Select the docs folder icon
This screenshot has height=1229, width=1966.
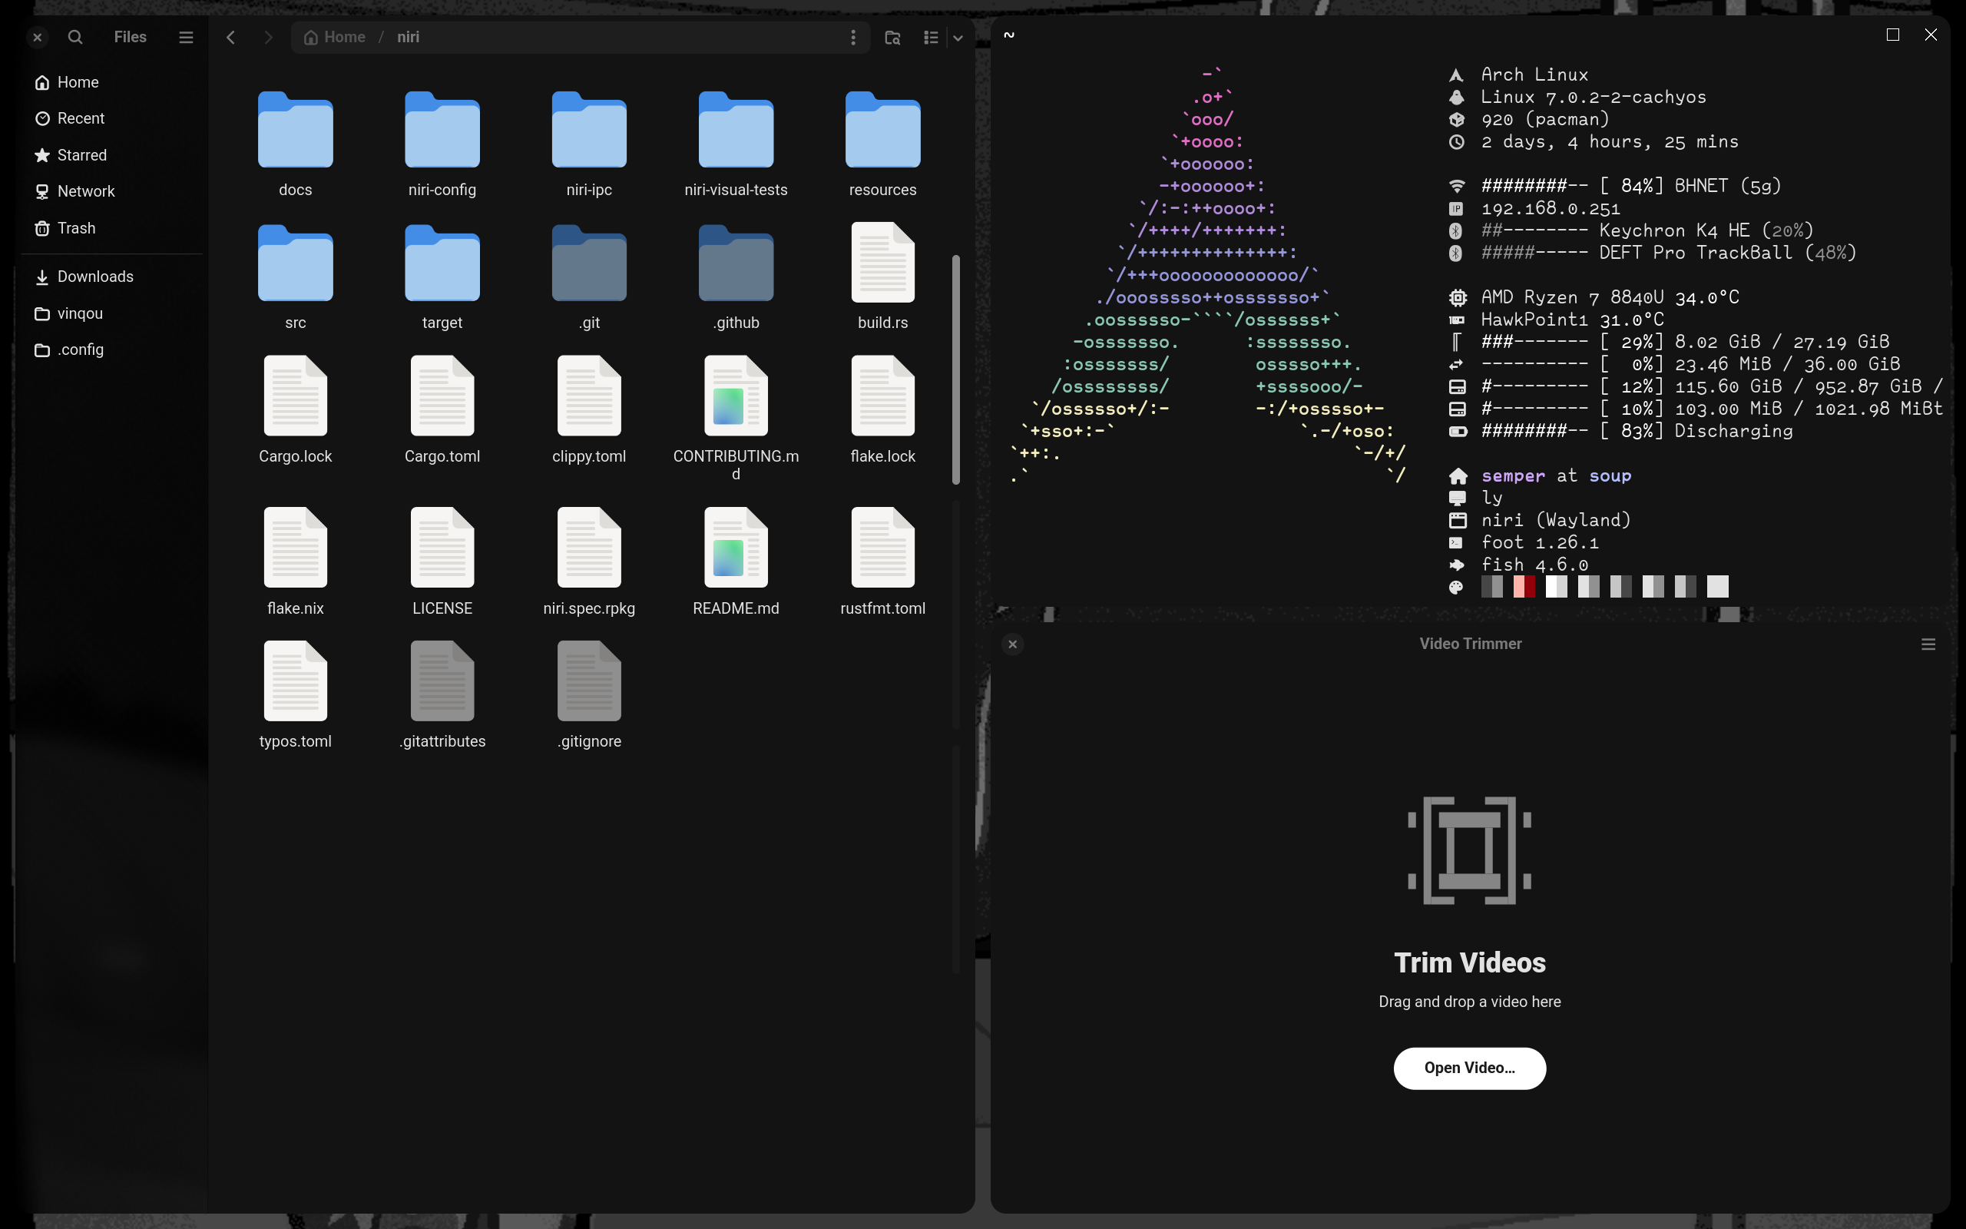(296, 130)
